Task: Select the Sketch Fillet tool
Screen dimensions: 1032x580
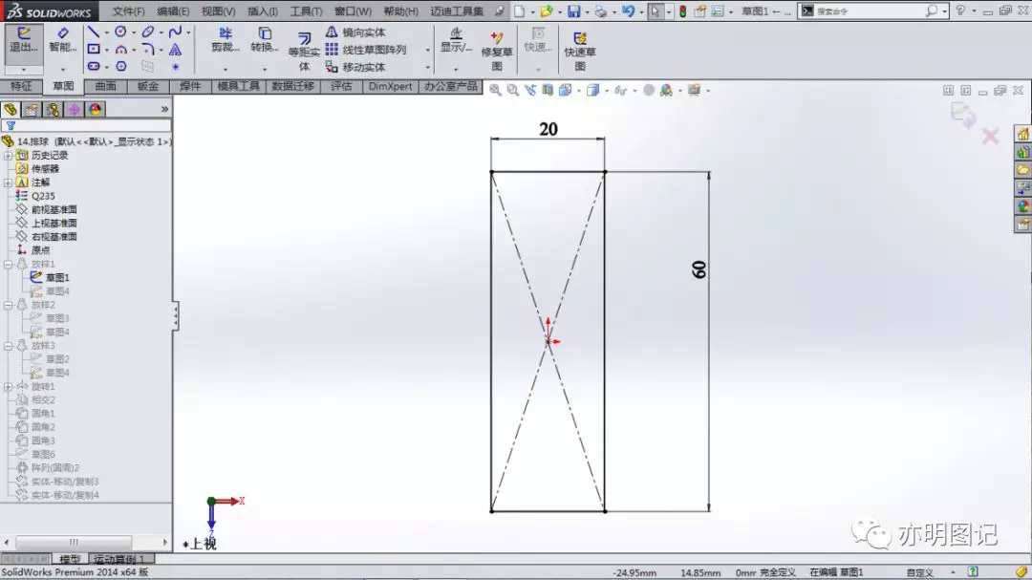Action: 148,50
